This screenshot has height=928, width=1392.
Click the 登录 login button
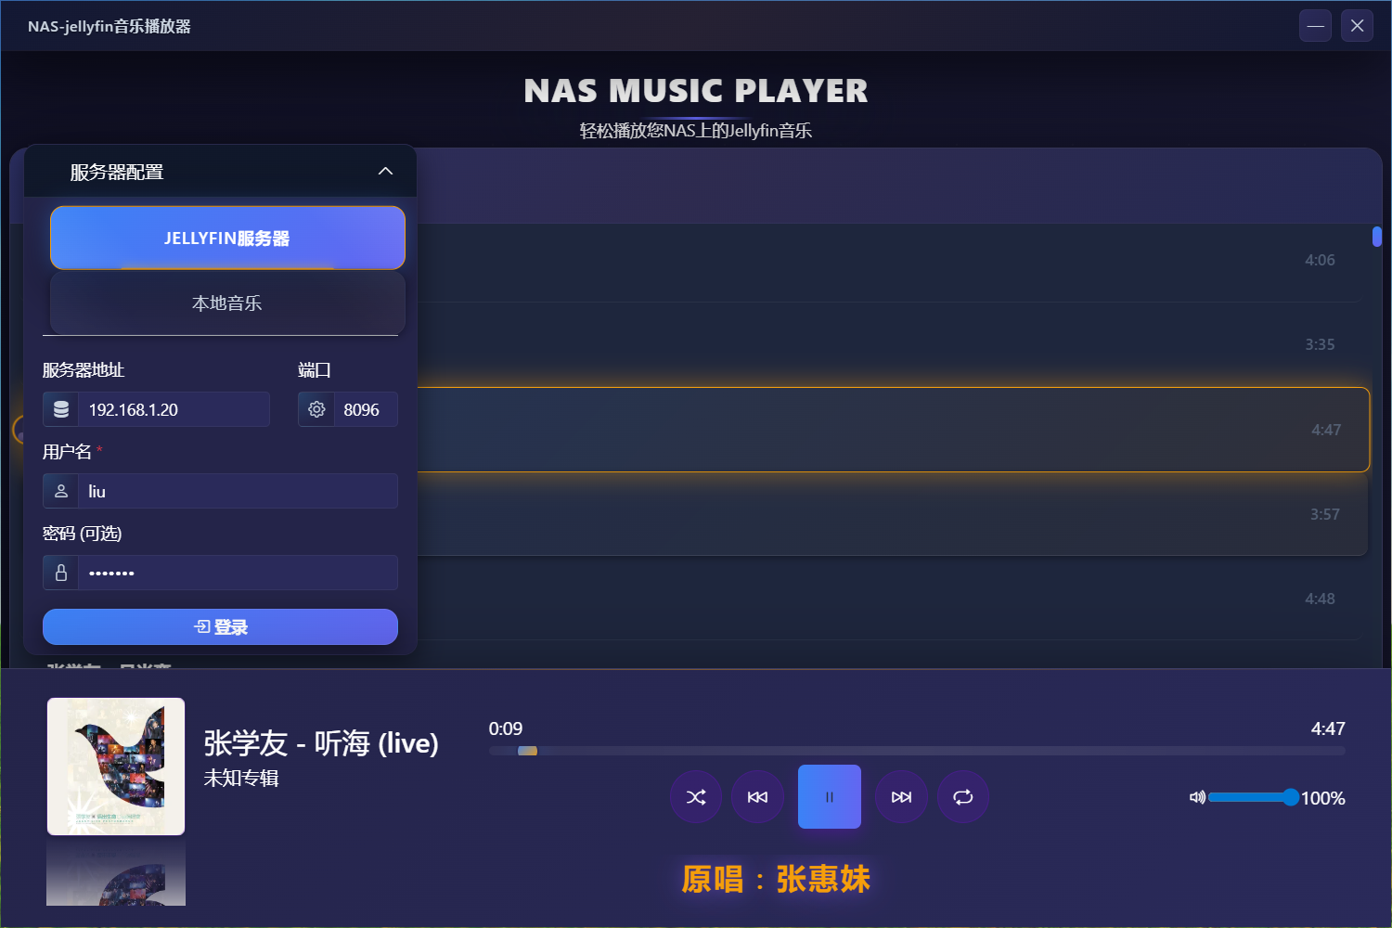pyautogui.click(x=220, y=626)
